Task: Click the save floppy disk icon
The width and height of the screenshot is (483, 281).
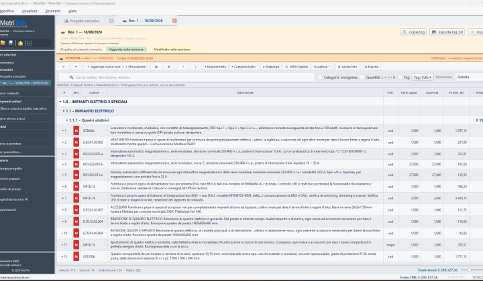Action: coord(11,43)
